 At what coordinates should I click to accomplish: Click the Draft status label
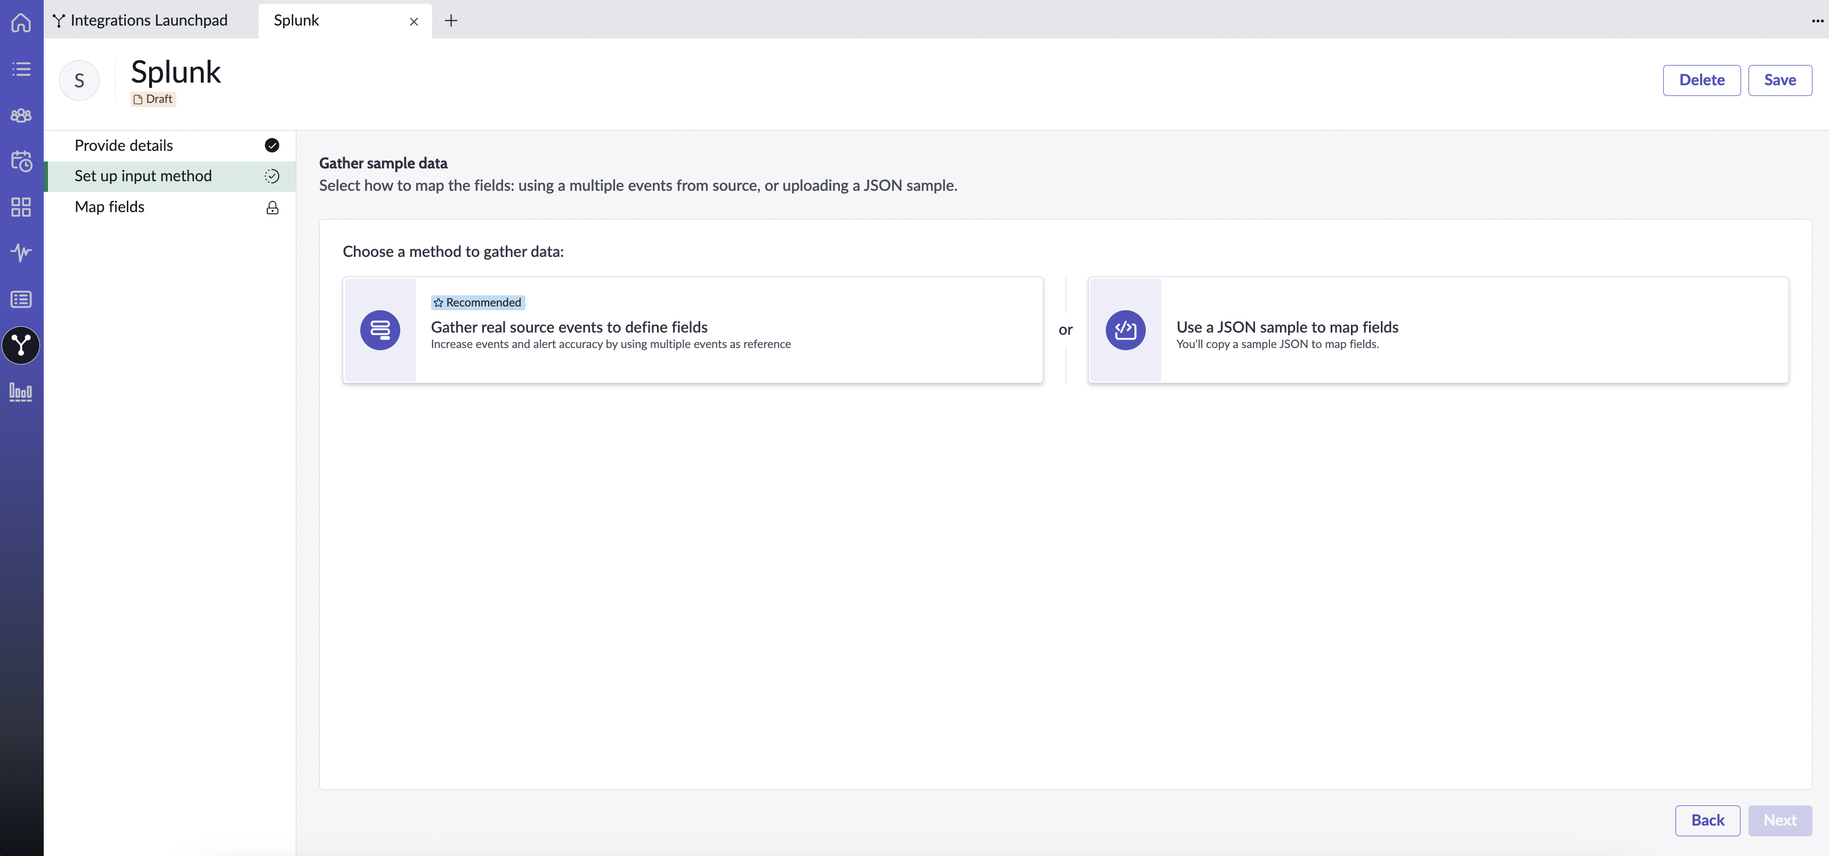pos(153,100)
